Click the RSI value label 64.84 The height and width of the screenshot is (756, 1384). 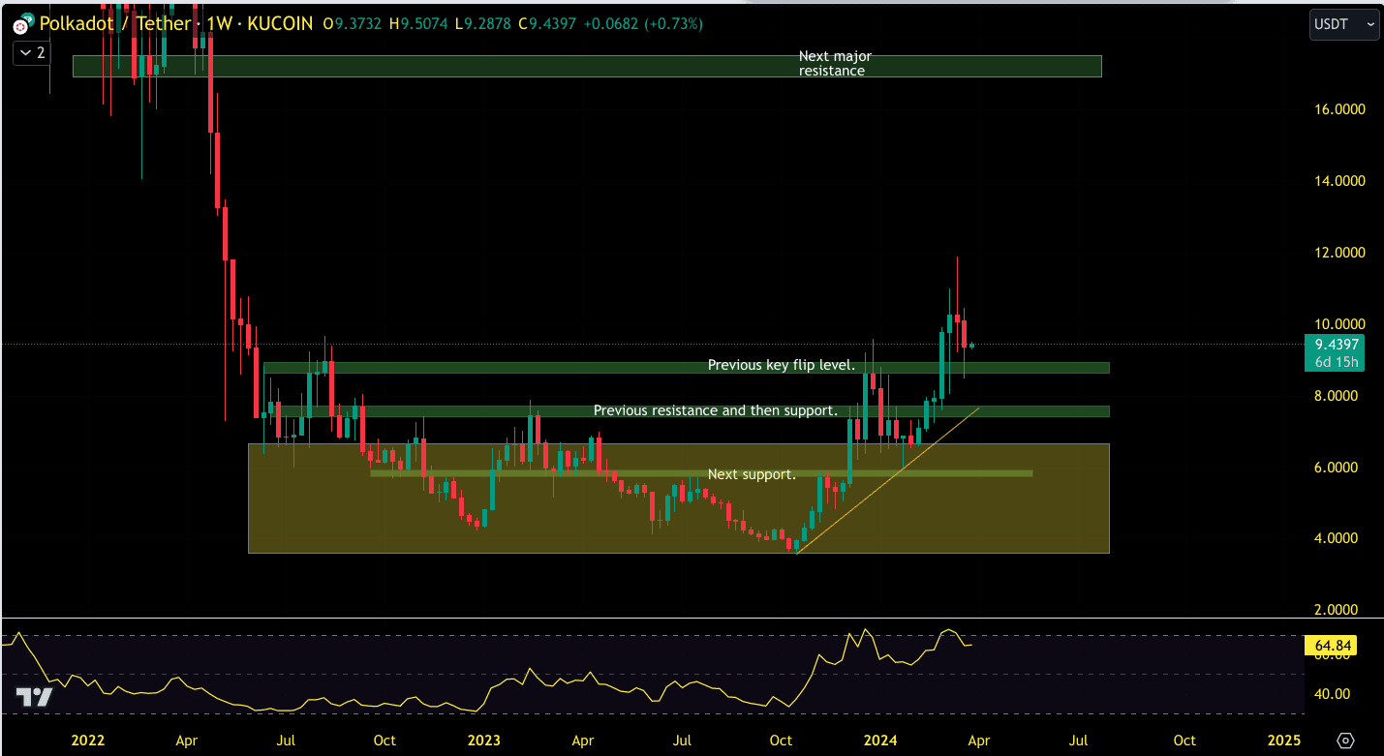click(x=1331, y=646)
